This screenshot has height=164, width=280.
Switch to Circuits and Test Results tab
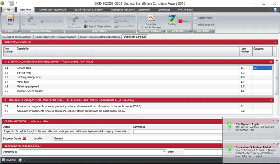(x=53, y=10)
